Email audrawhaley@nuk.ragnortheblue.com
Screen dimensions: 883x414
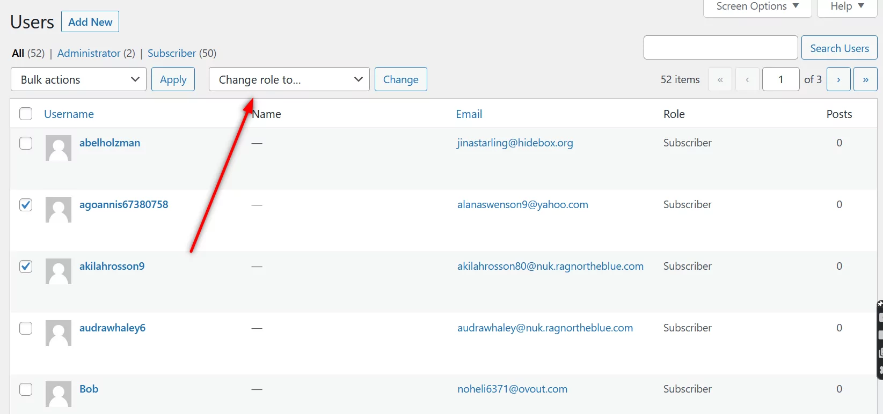click(545, 328)
